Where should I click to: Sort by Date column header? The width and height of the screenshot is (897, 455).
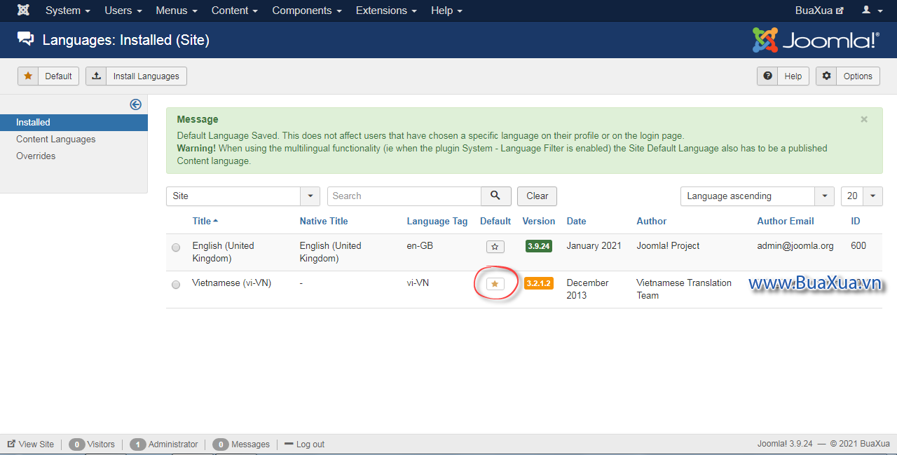(x=577, y=221)
